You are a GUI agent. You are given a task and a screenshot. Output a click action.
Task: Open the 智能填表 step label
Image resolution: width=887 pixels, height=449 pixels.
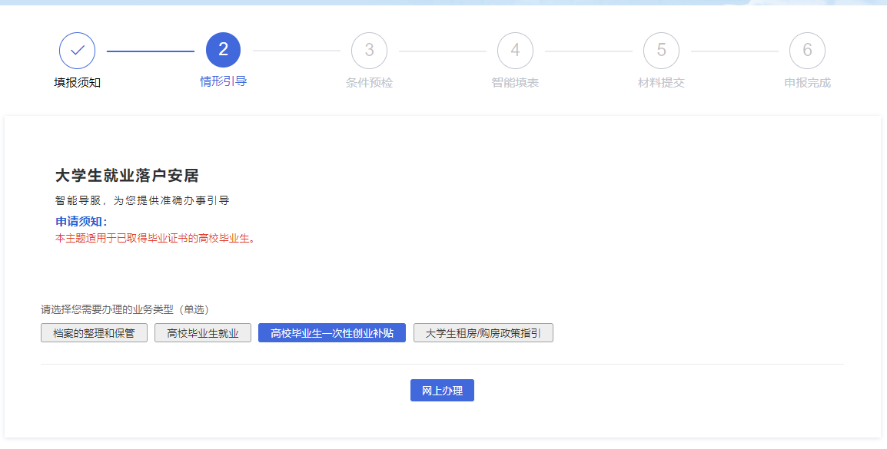tap(515, 83)
